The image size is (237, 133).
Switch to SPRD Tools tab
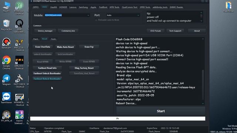tap(145, 7)
